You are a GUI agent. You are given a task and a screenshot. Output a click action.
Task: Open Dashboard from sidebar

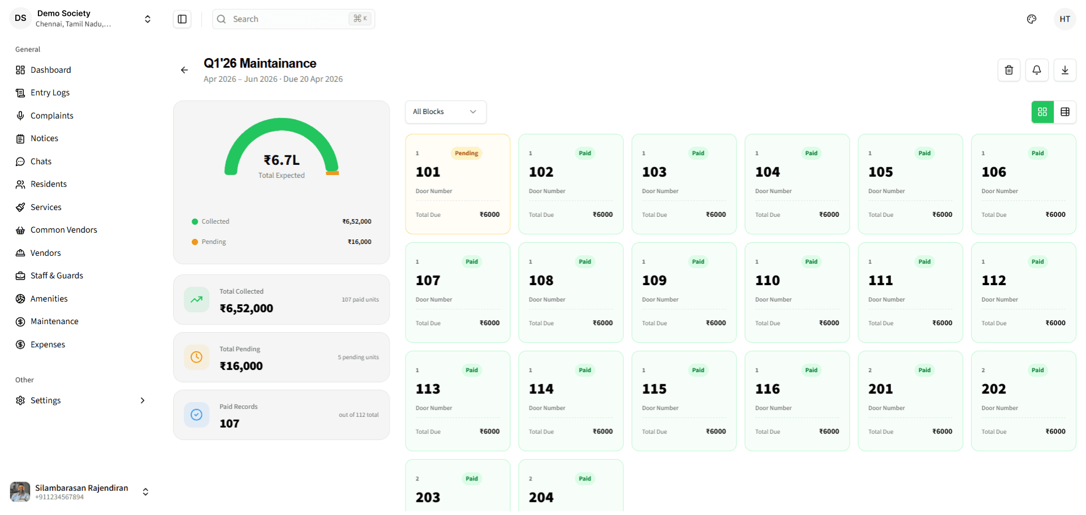pos(51,70)
